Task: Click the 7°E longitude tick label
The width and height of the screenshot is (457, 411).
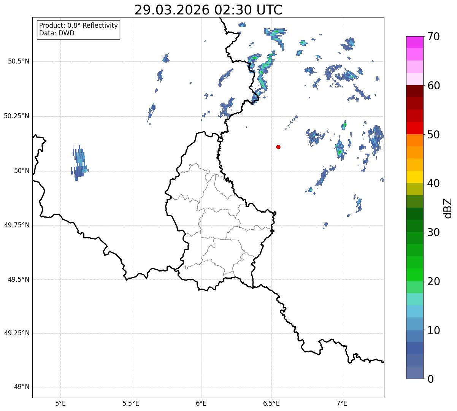Action: coord(342,403)
